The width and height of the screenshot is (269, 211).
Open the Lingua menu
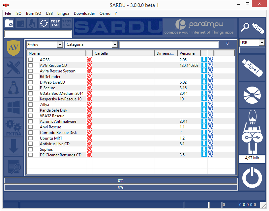pos(63,13)
